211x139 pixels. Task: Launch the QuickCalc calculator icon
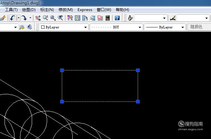[x=108, y=18]
